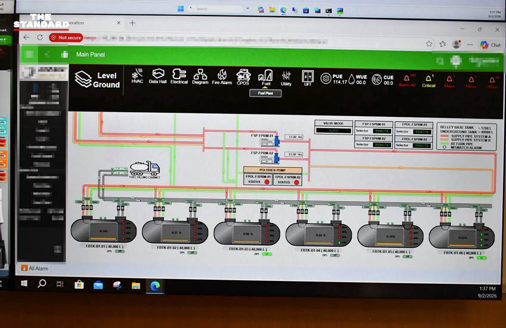Select pump FSP-FPRM-01 in the diagram

(x=270, y=141)
